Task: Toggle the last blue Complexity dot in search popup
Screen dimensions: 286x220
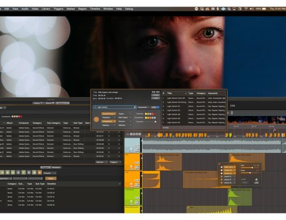Action: (155, 118)
